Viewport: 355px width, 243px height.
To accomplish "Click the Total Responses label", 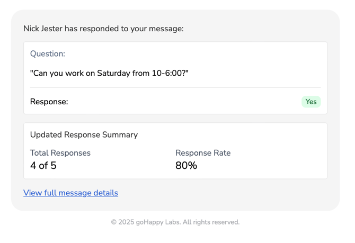I will click(x=60, y=153).
